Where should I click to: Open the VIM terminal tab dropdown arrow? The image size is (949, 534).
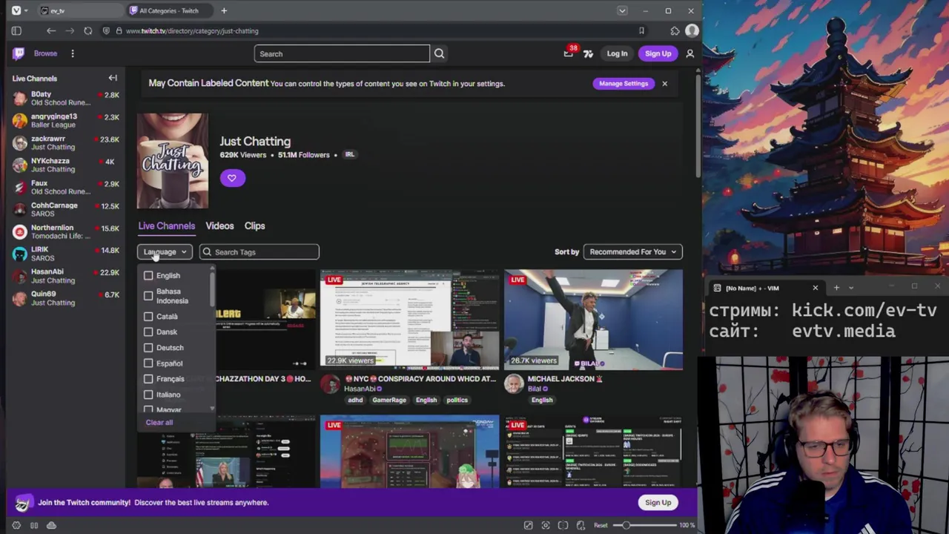coord(850,288)
